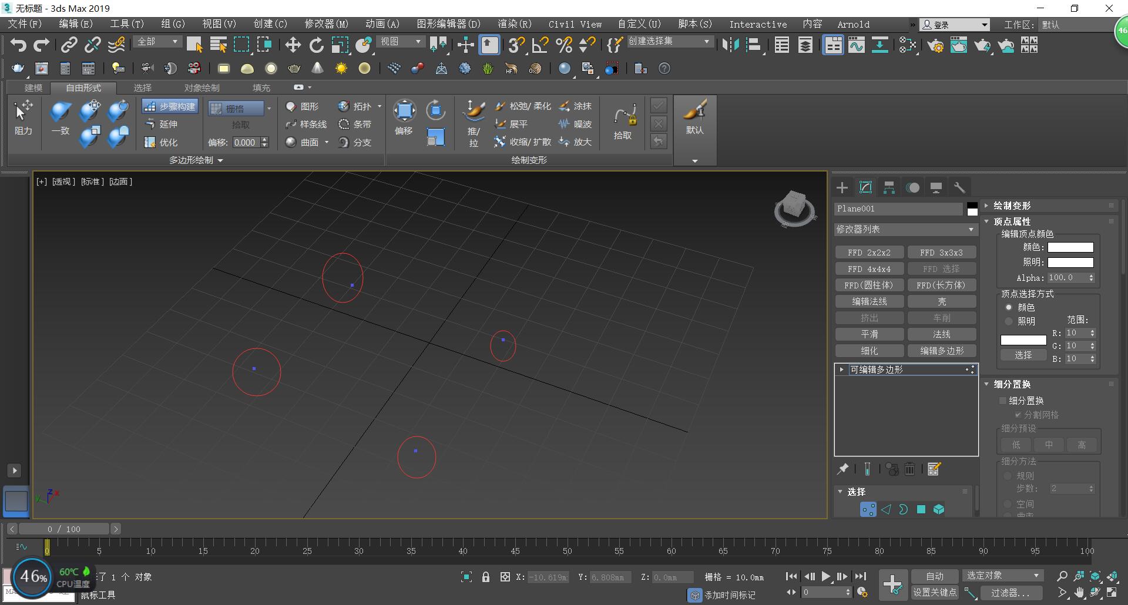The width and height of the screenshot is (1128, 605).
Task: Click the 编辑多边形 button
Action: tap(941, 351)
